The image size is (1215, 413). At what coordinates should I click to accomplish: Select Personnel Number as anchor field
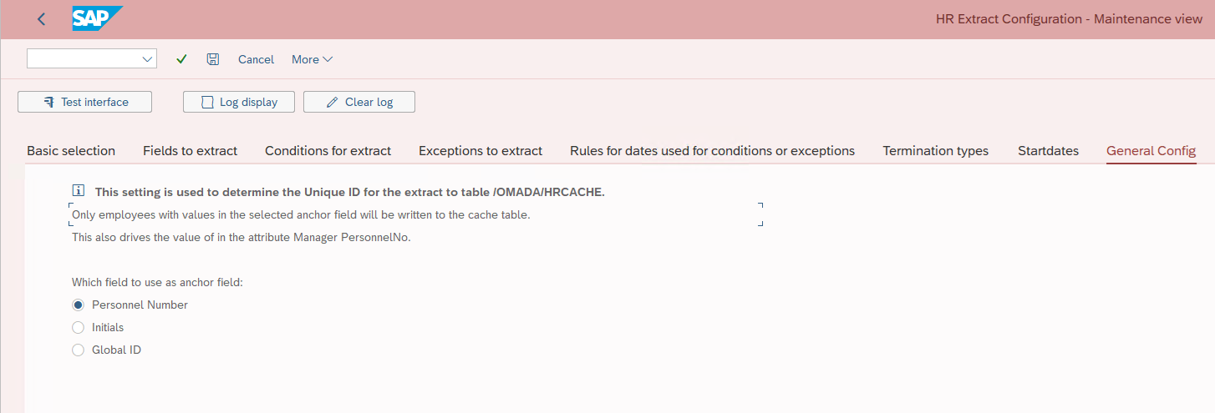pos(79,305)
